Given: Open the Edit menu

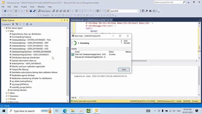Looking at the screenshot, I should pyautogui.click(x=9, y=7).
